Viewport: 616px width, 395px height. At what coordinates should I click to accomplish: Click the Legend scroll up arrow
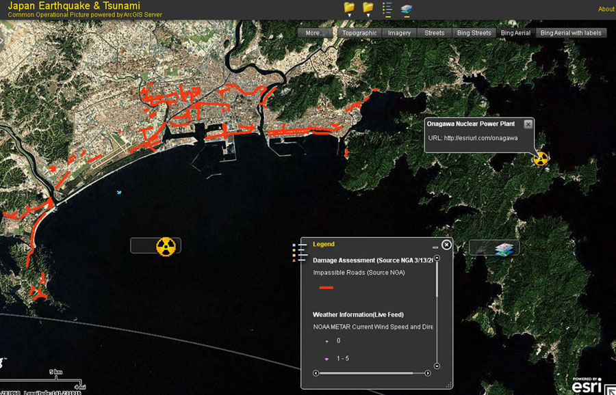point(437,258)
